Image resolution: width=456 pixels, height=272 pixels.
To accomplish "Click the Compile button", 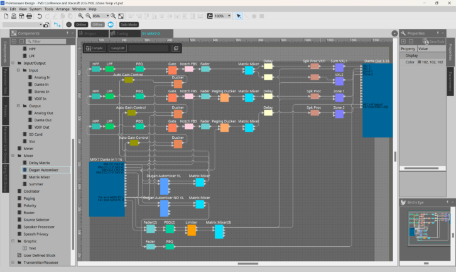I will 95,48.
